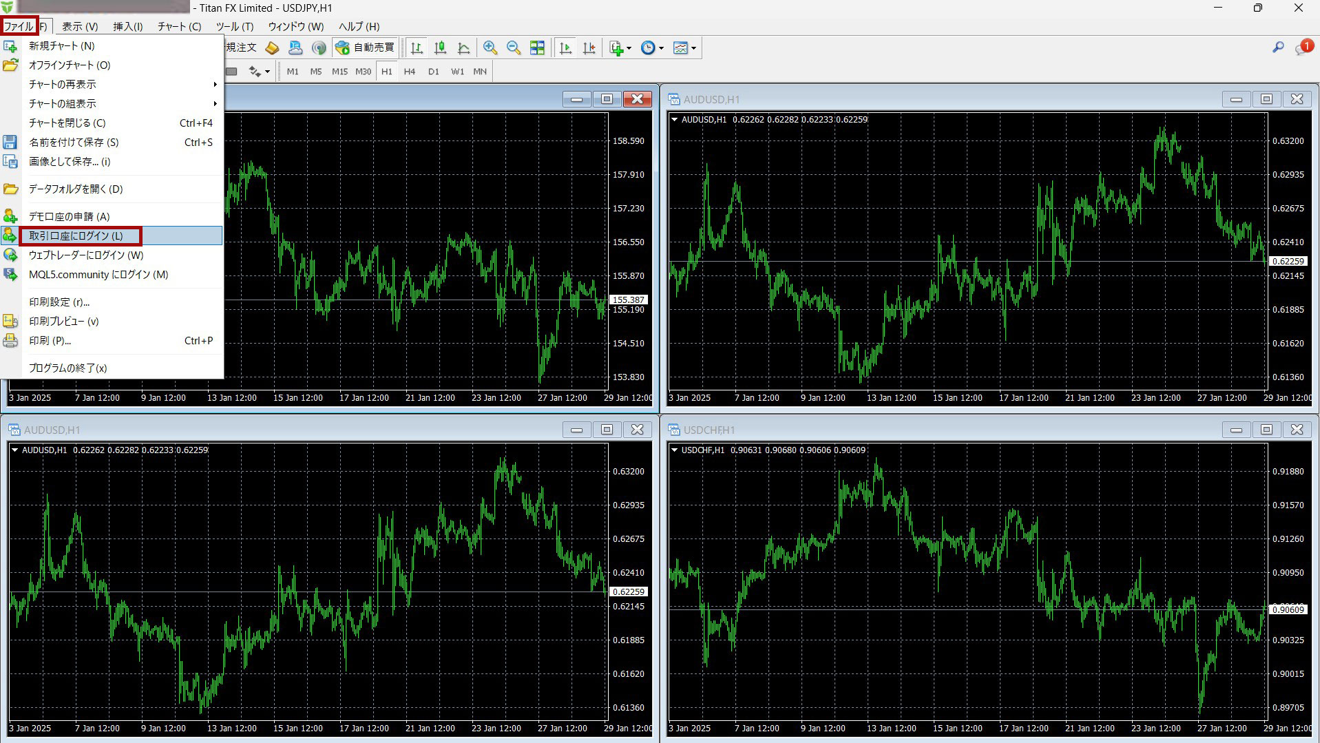Open the MetaQuotes cloud VPS icon
1320x743 pixels.
[x=295, y=48]
